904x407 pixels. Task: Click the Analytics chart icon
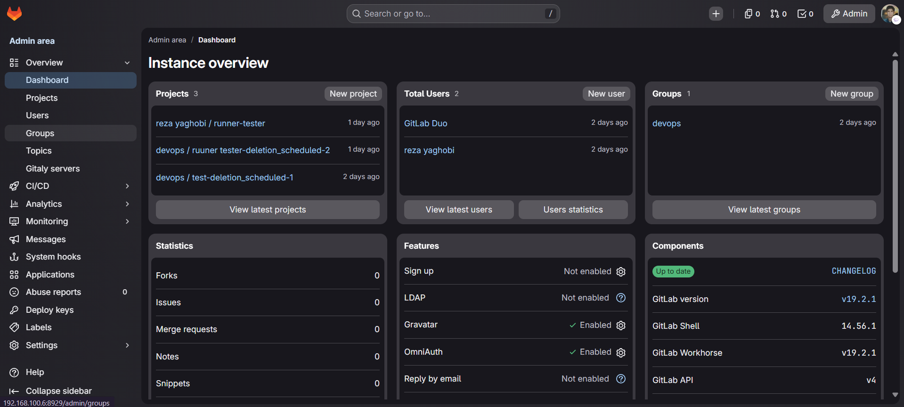pos(14,204)
